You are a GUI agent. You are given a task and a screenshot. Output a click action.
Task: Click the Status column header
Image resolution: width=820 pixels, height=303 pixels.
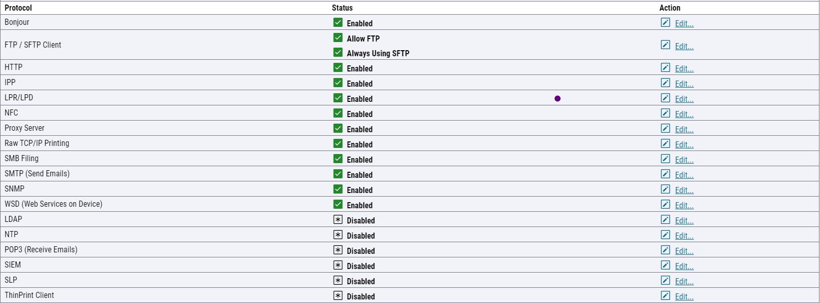[342, 8]
